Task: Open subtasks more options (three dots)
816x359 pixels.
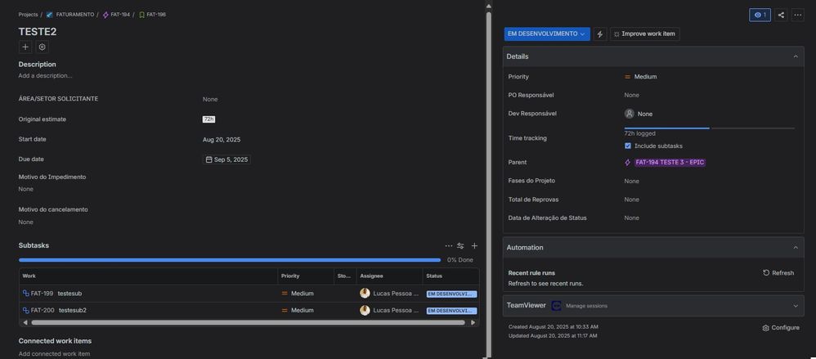Action: 449,245
